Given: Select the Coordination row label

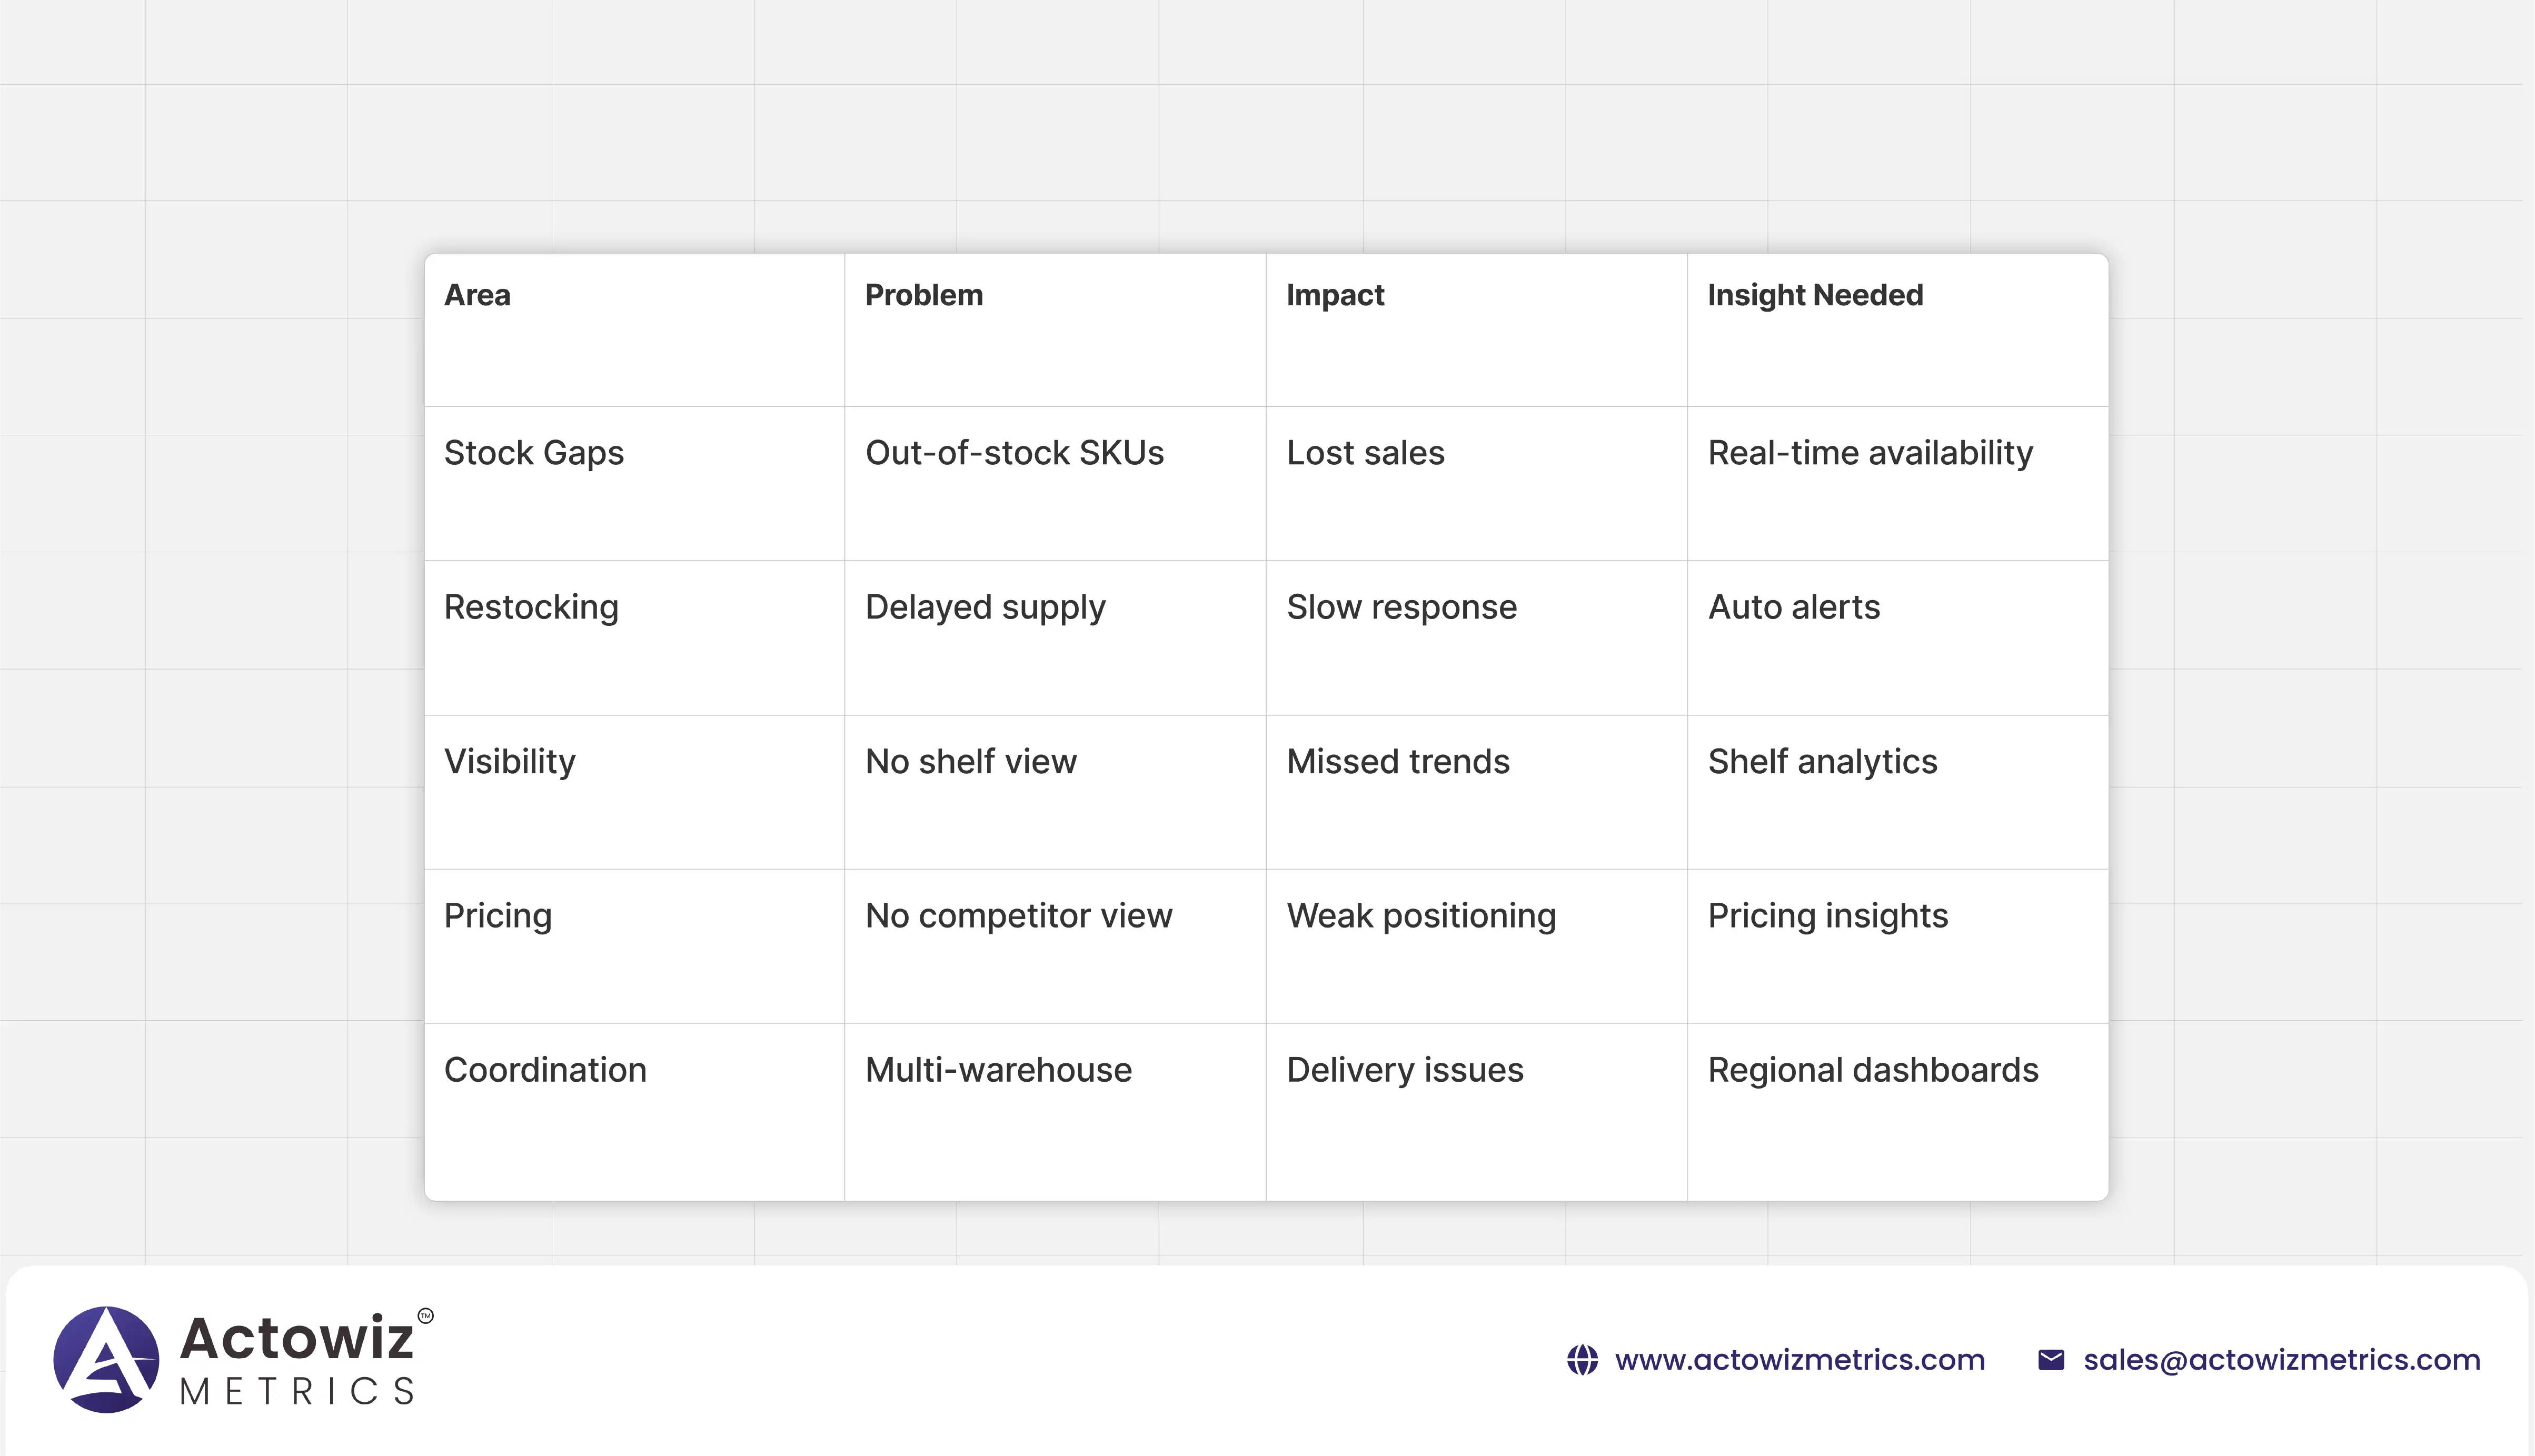Looking at the screenshot, I should tap(545, 1070).
